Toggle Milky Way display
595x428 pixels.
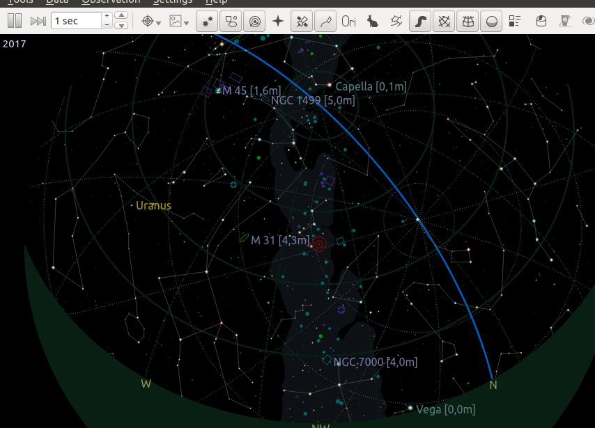tap(420, 22)
